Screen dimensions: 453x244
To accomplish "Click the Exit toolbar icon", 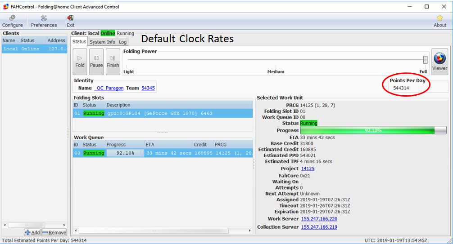I will pos(70,21).
